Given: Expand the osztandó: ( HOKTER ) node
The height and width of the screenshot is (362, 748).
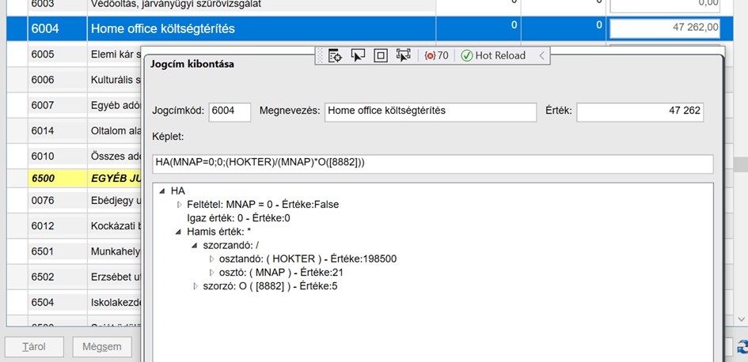Looking at the screenshot, I should click(x=212, y=259).
